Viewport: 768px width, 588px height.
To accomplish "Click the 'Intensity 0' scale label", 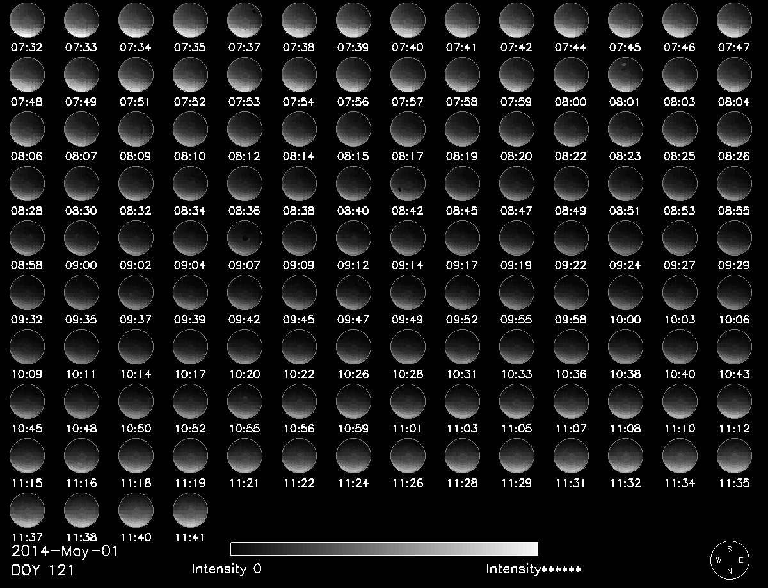I will pos(227,569).
